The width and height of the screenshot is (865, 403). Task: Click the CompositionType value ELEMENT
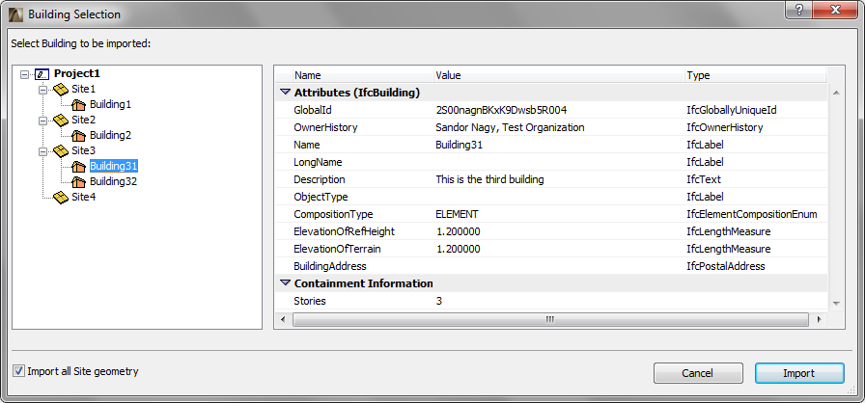pos(457,214)
